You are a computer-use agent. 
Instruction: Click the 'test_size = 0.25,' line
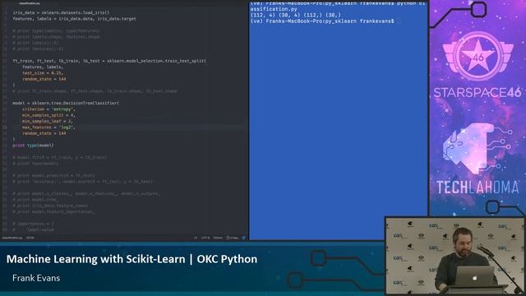[x=43, y=73]
